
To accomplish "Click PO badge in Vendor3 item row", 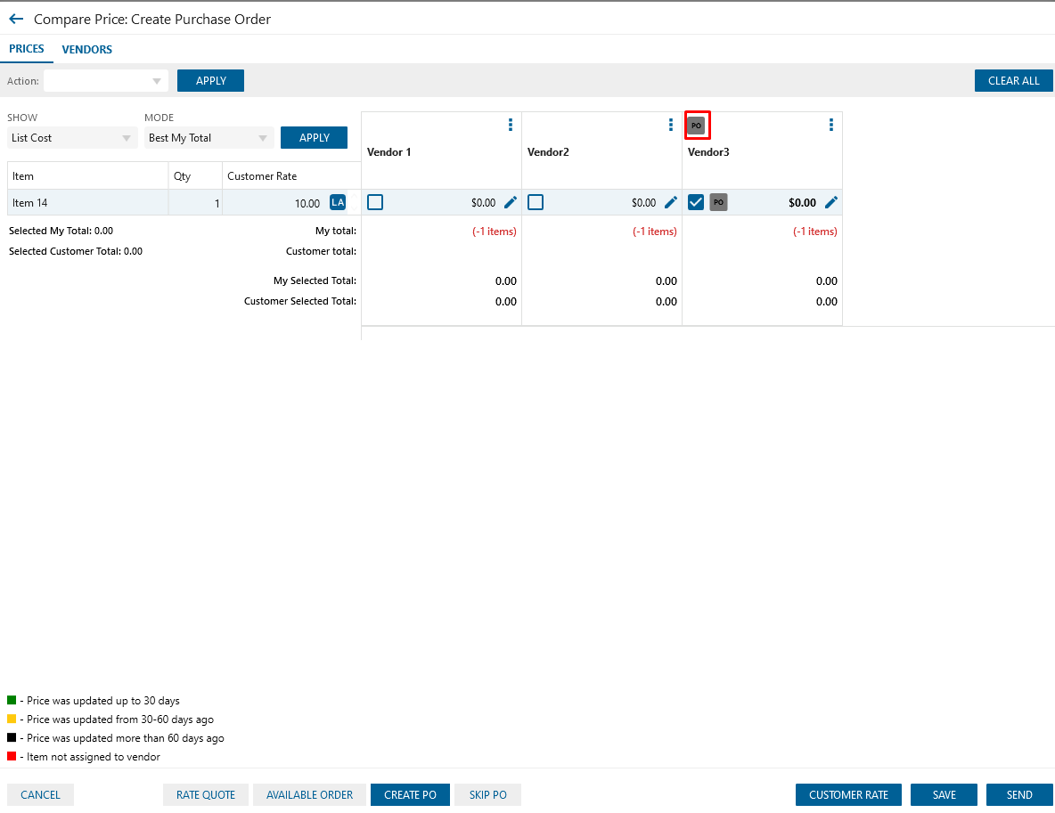I will click(x=718, y=202).
